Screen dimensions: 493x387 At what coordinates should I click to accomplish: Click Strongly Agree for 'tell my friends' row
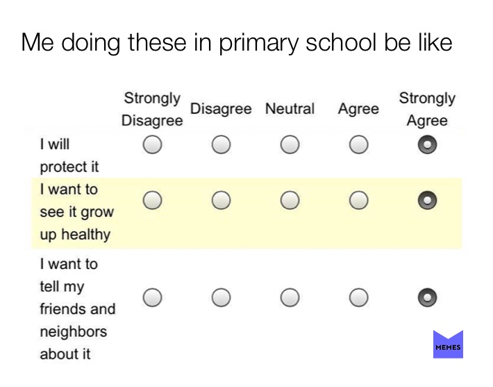[x=427, y=297]
